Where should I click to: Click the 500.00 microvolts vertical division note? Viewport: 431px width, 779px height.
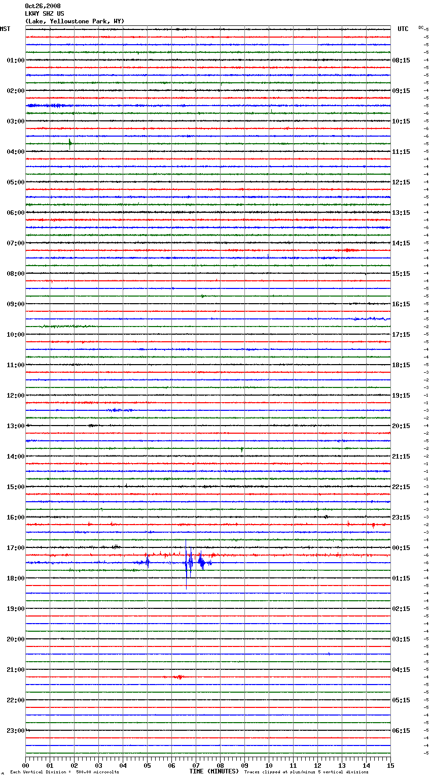[64, 772]
